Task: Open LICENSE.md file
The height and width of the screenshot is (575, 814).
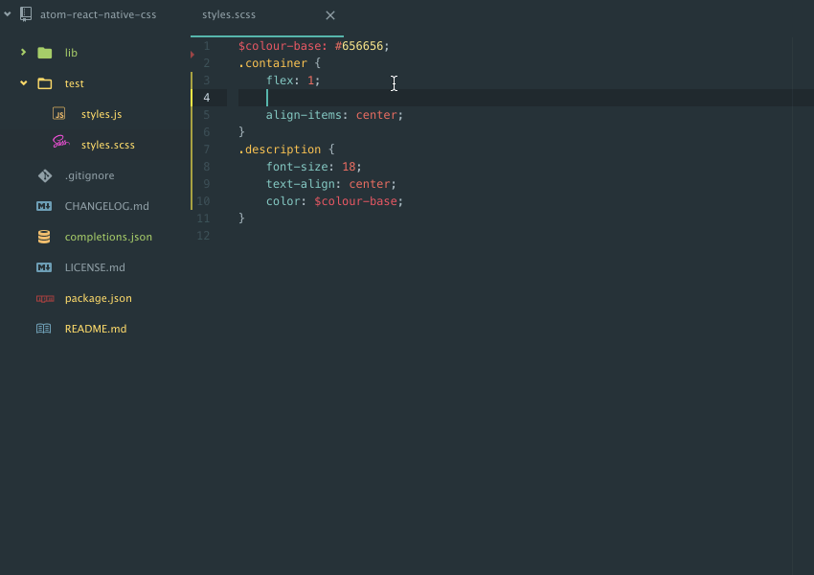Action: [x=95, y=267]
